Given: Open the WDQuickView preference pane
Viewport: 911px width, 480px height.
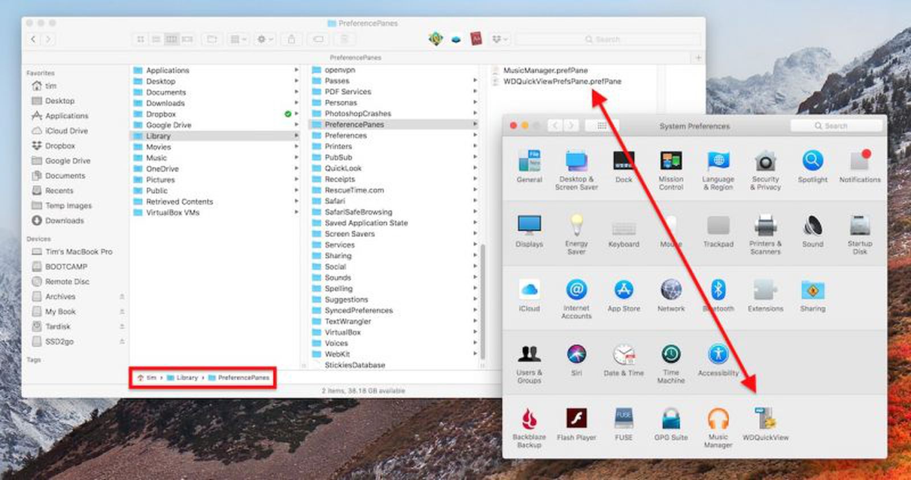Looking at the screenshot, I should [x=765, y=420].
